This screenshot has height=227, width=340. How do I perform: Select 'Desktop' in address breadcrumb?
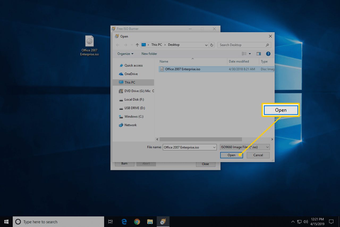[x=174, y=45]
